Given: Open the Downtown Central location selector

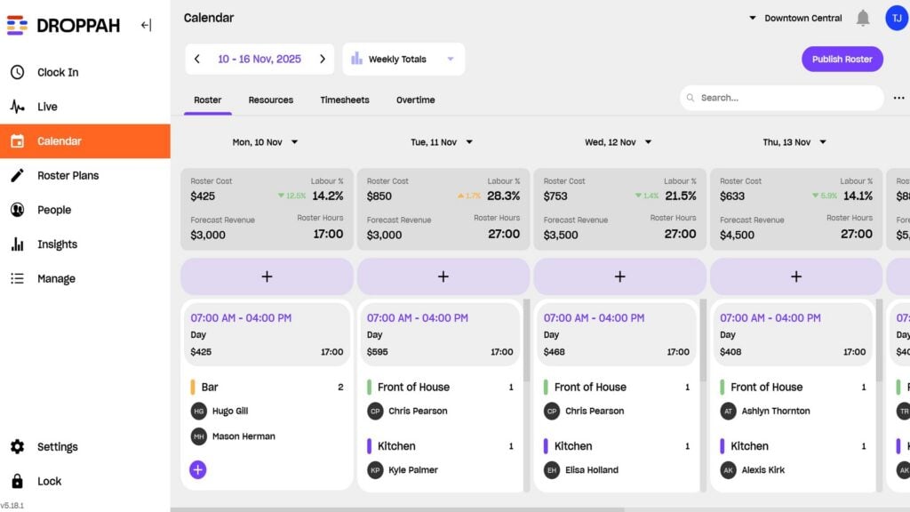Looking at the screenshot, I should click(x=804, y=17).
